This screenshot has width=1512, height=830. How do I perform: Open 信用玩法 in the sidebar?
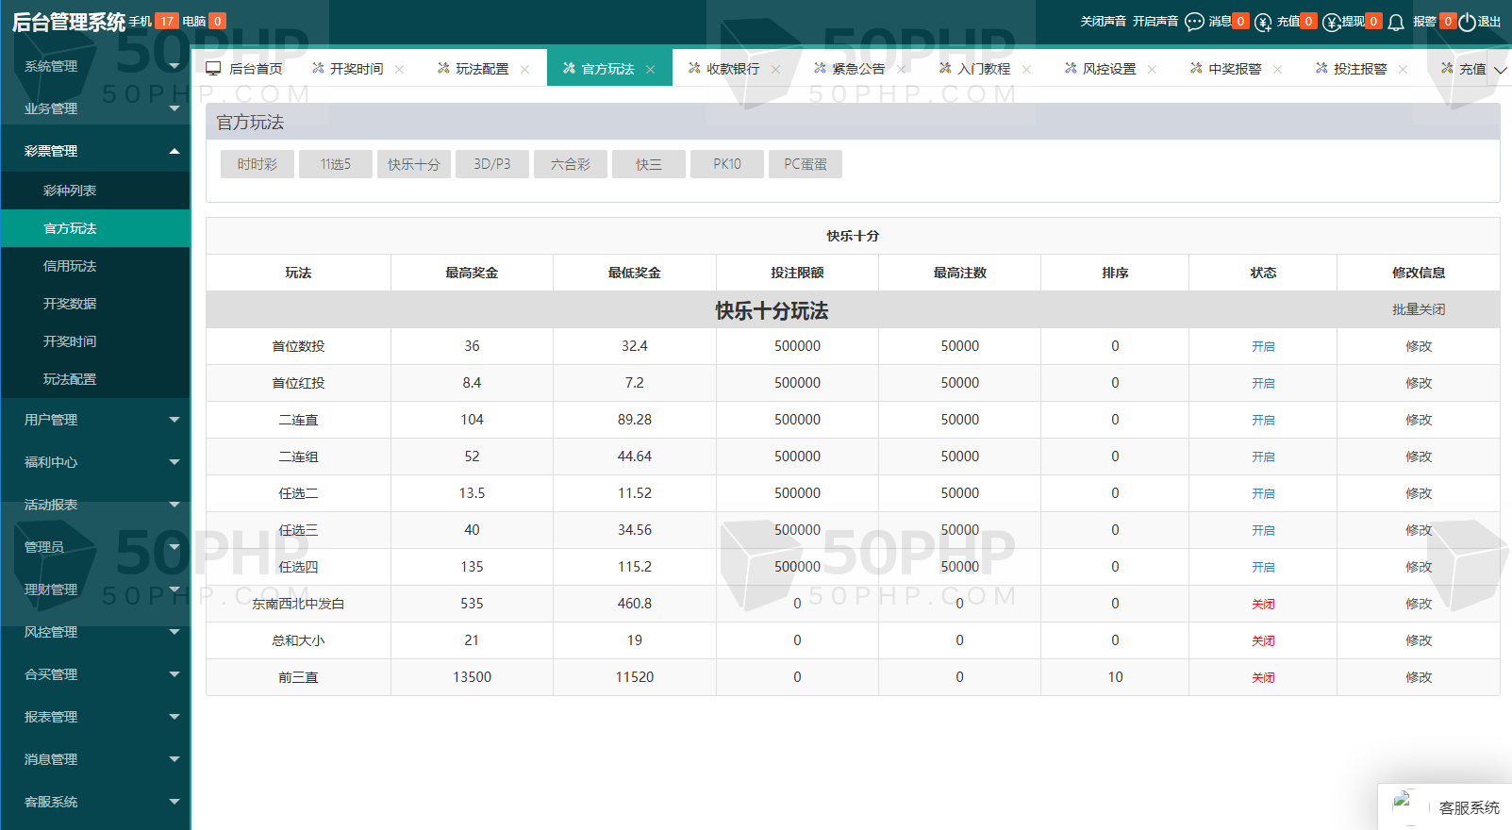pos(70,266)
